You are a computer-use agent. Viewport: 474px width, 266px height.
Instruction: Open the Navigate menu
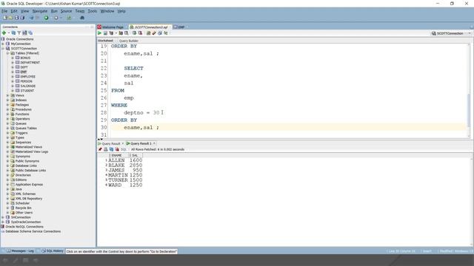40,11
